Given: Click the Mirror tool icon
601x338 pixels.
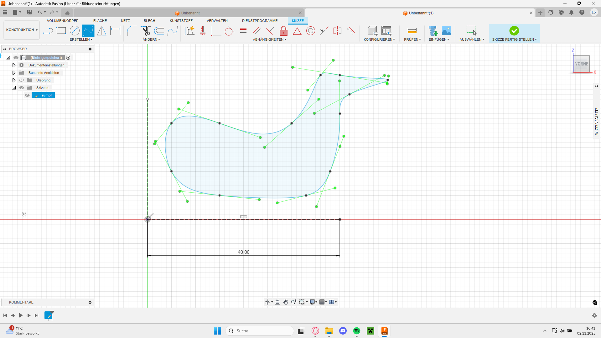Looking at the screenshot, I should coord(101,31).
